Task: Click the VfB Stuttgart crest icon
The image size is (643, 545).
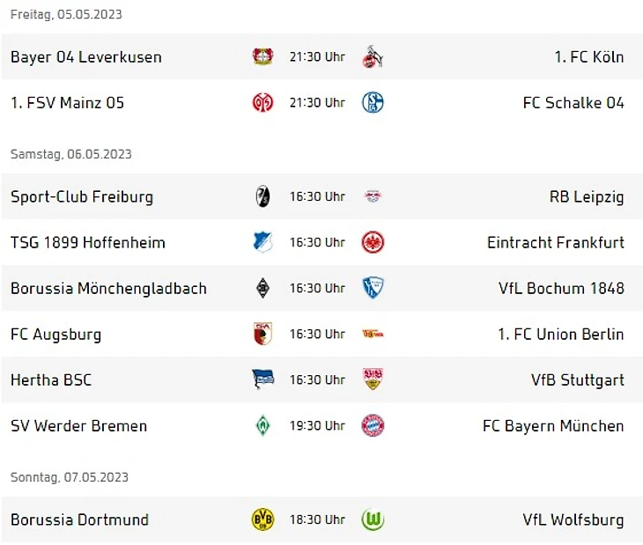Action: coord(373,379)
